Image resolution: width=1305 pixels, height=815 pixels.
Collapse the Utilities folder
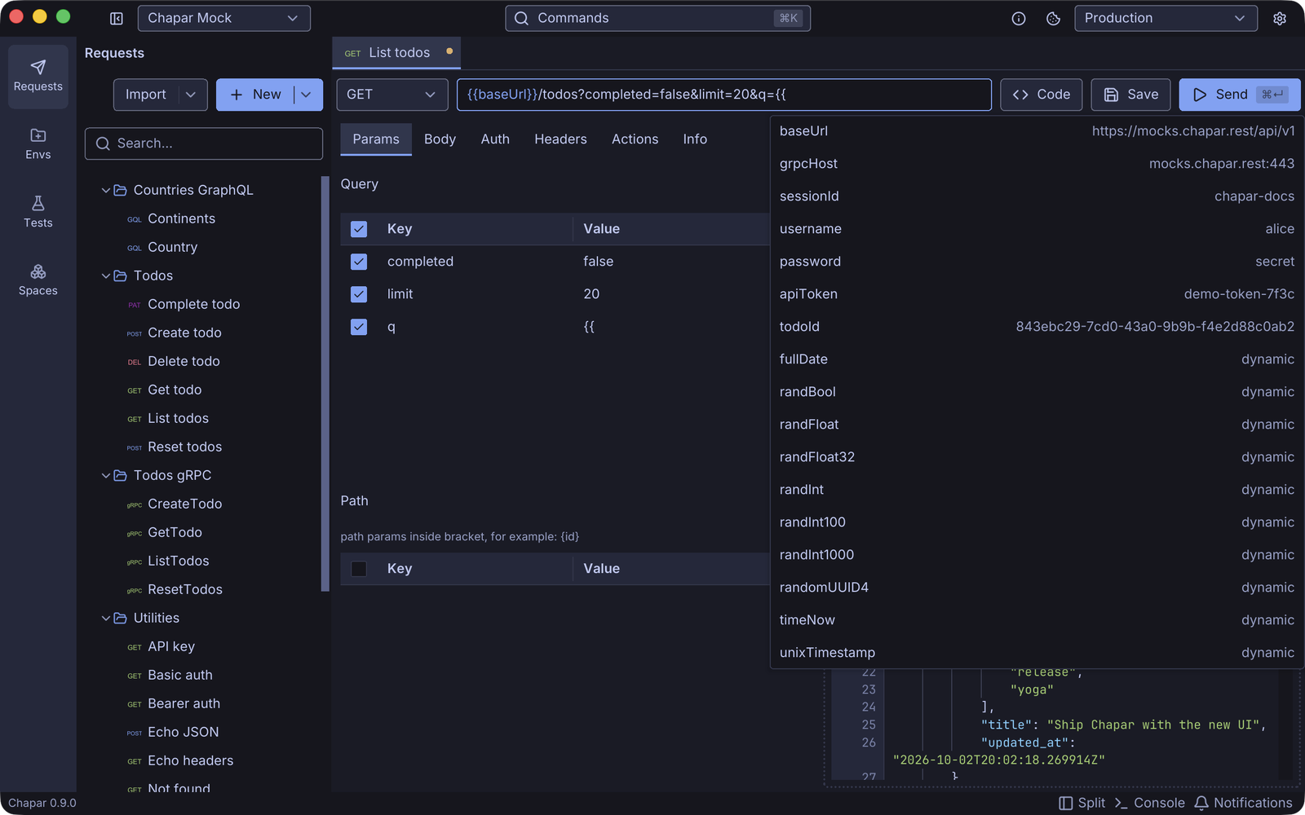click(x=106, y=618)
